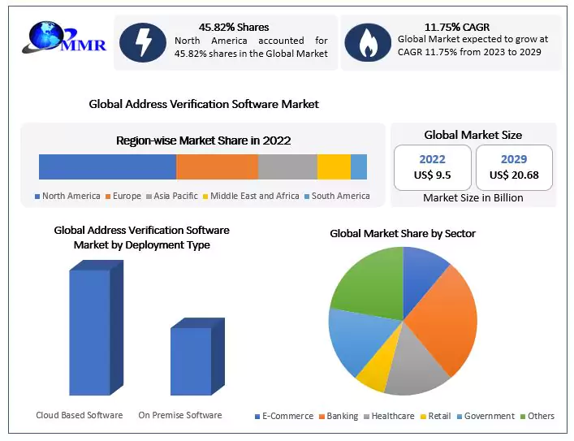Click the South America bar segment

pos(359,166)
